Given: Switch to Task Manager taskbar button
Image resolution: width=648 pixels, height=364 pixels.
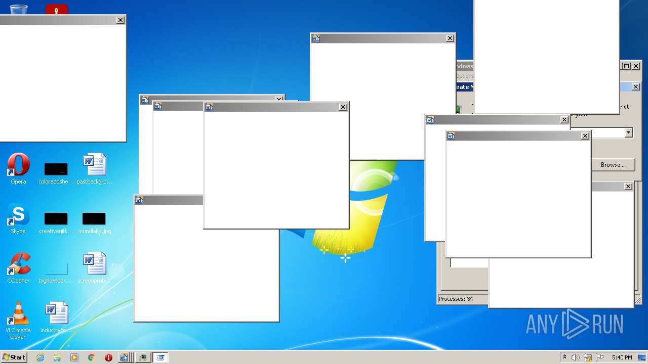Looking at the screenshot, I should (144, 357).
